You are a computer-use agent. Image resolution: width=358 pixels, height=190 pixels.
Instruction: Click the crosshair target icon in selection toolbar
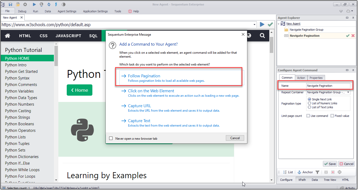pos(340,172)
